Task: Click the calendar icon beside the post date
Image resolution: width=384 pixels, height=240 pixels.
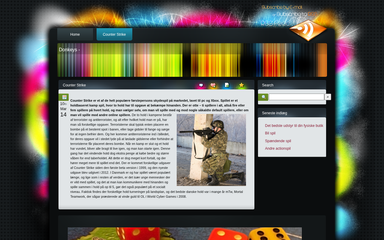Action: (64, 97)
